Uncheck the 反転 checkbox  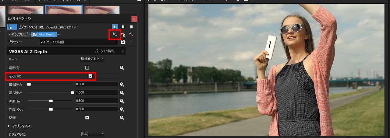[87, 117]
